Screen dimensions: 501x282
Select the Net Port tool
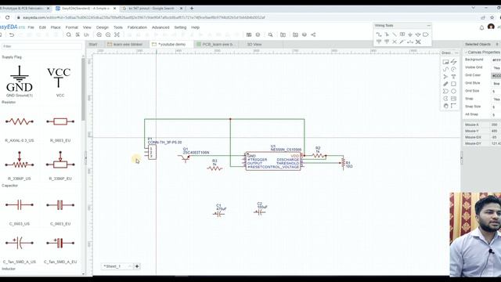(426, 34)
